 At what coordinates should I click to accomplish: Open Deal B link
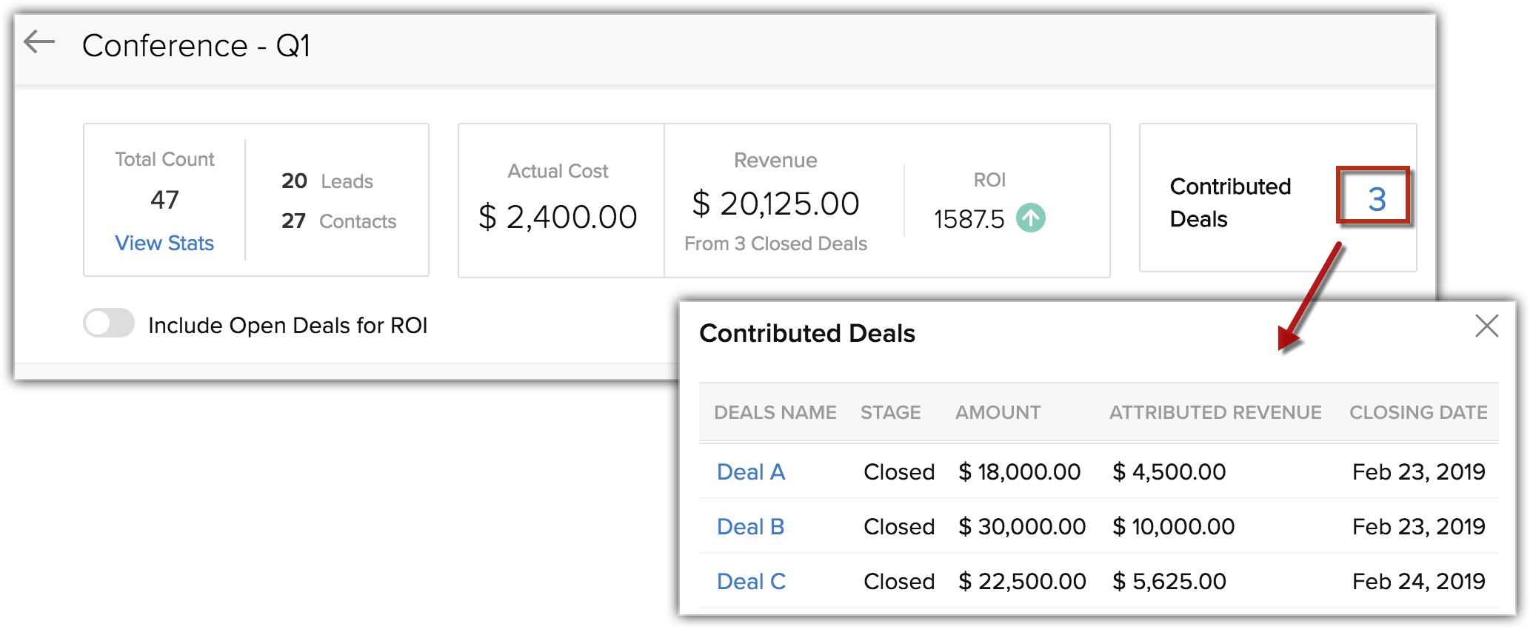(750, 526)
